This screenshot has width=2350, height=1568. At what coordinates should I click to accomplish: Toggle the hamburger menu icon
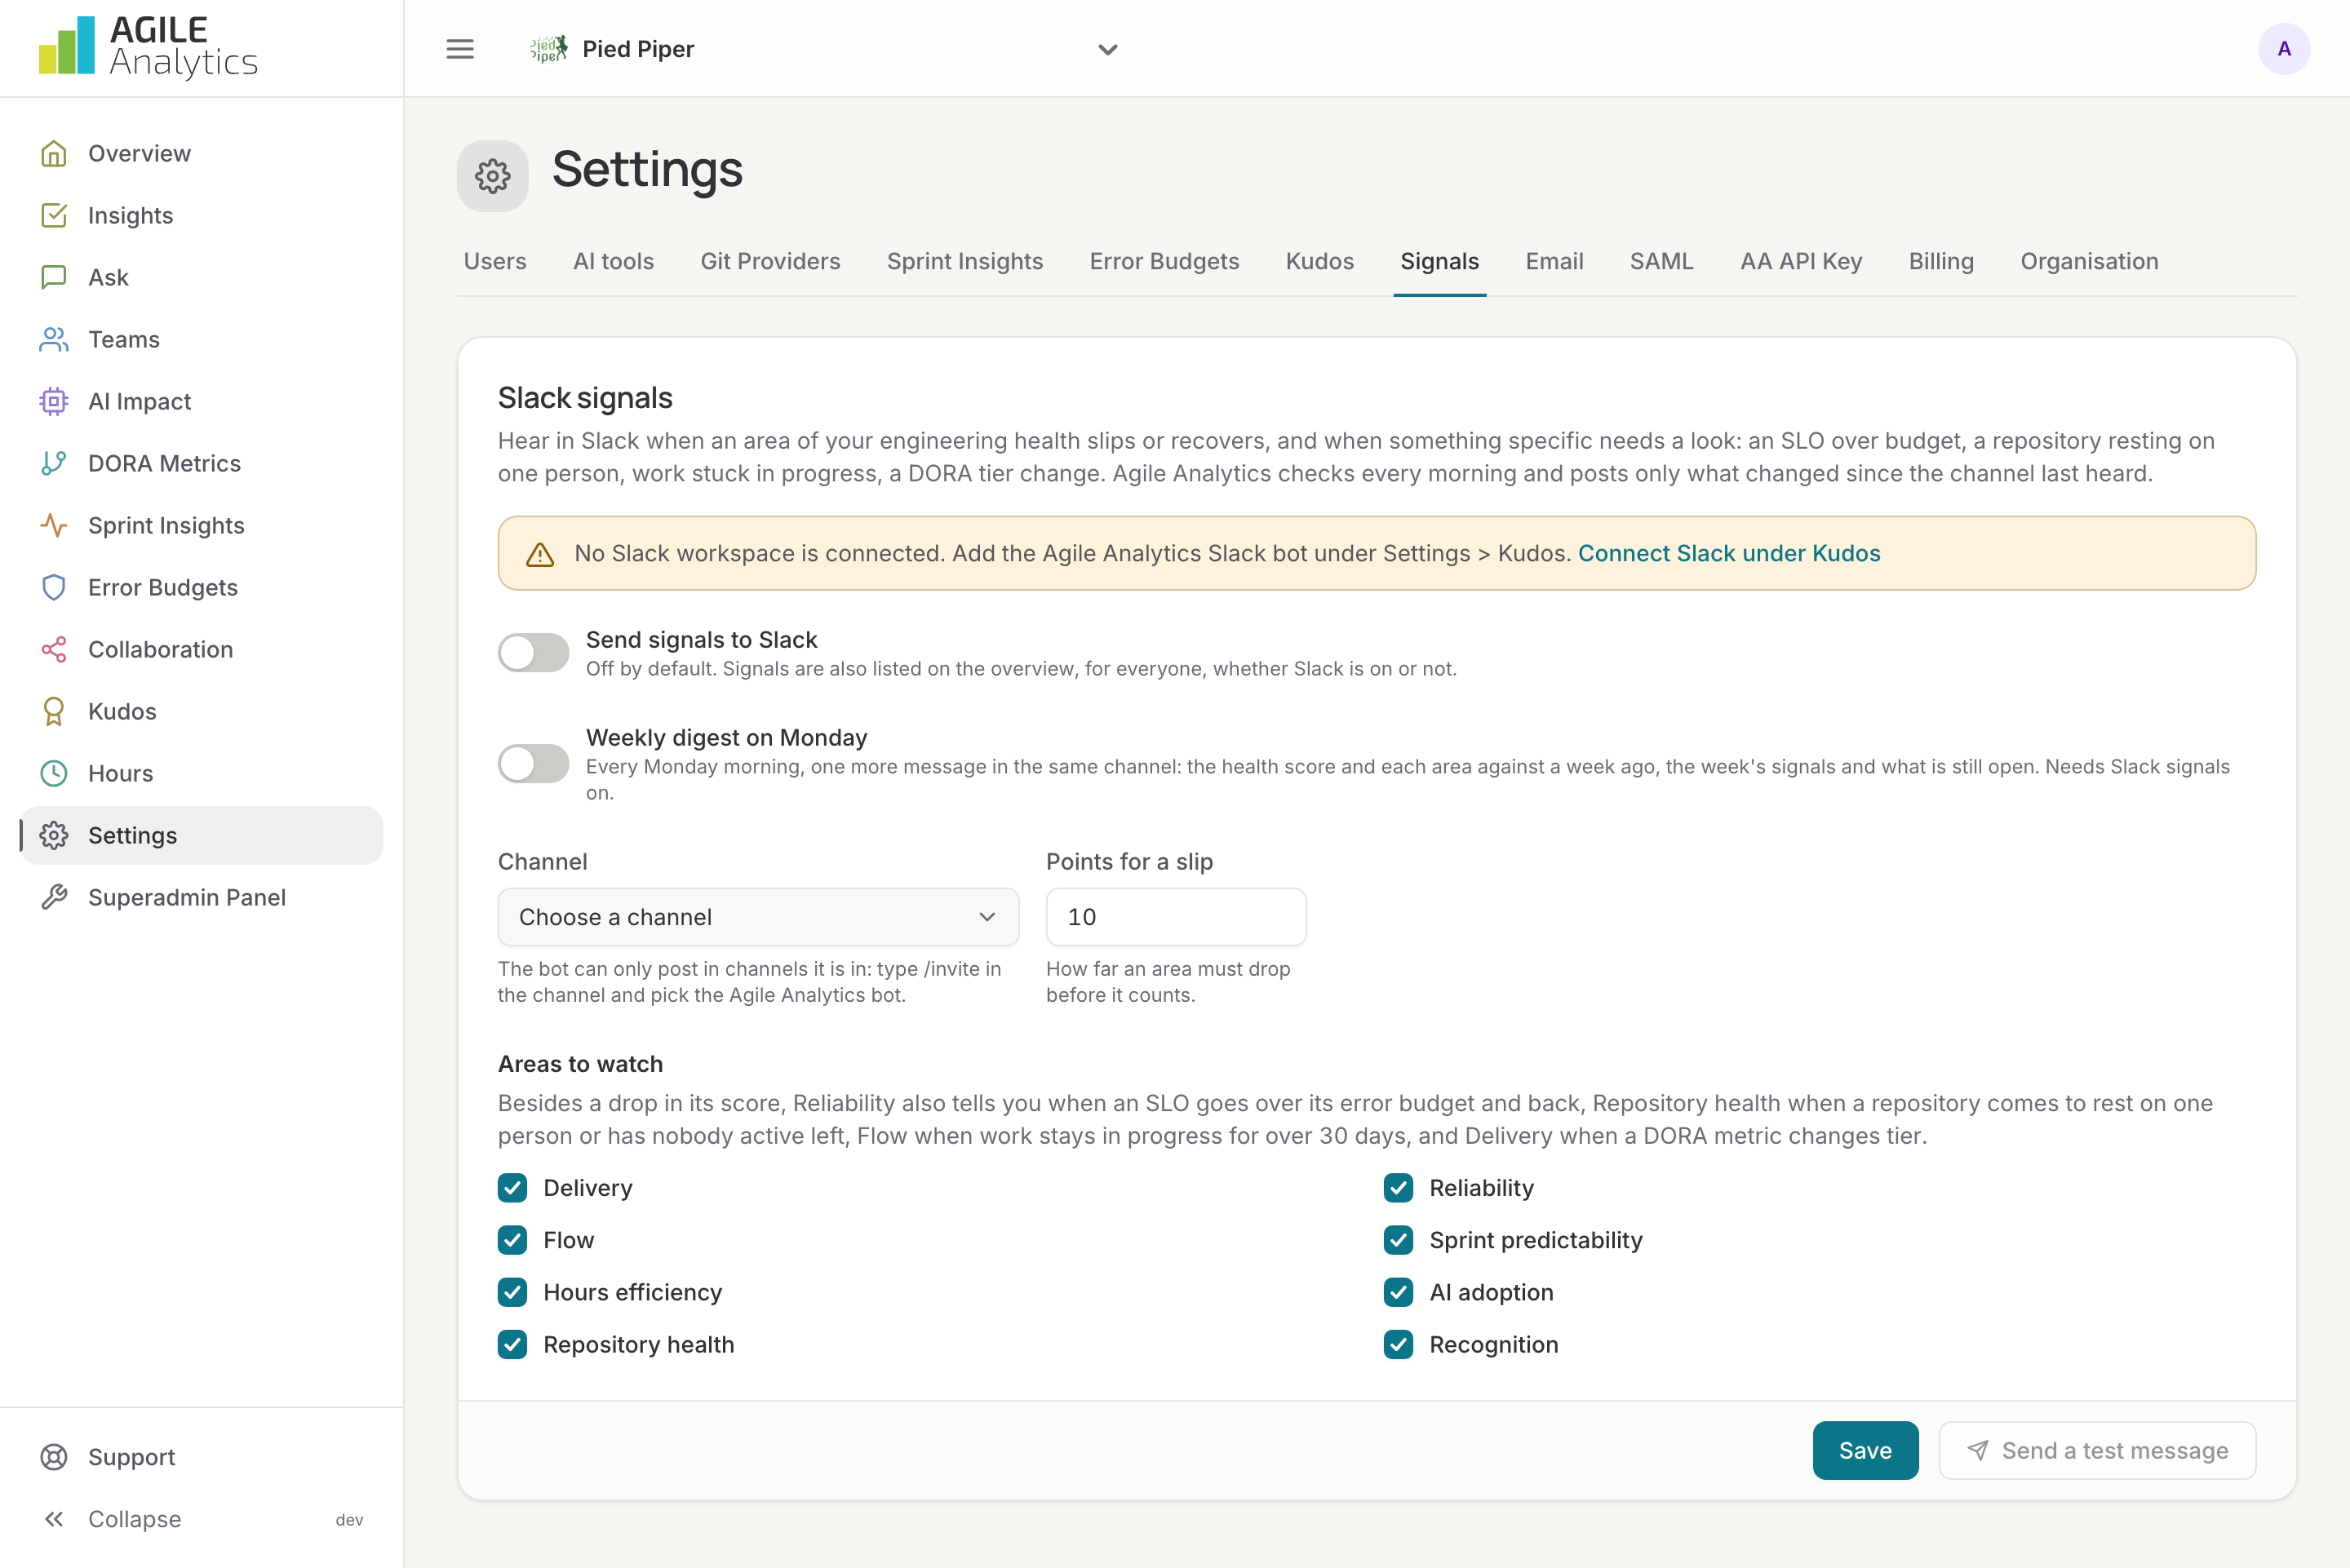pos(460,49)
